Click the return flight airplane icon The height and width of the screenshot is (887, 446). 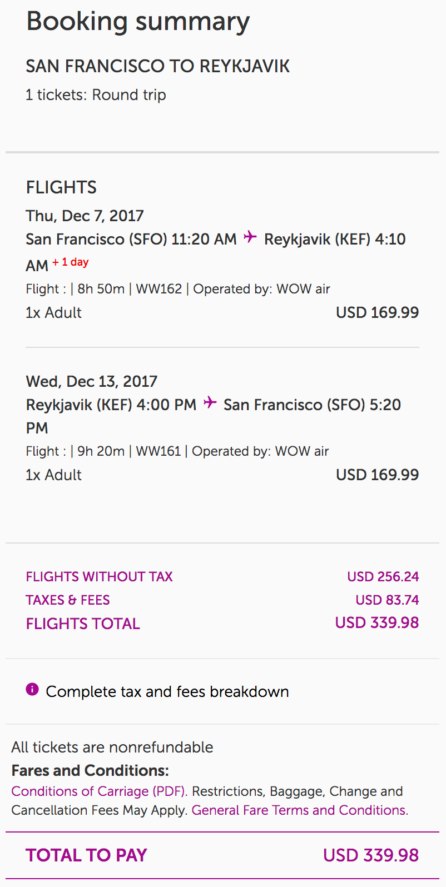210,402
